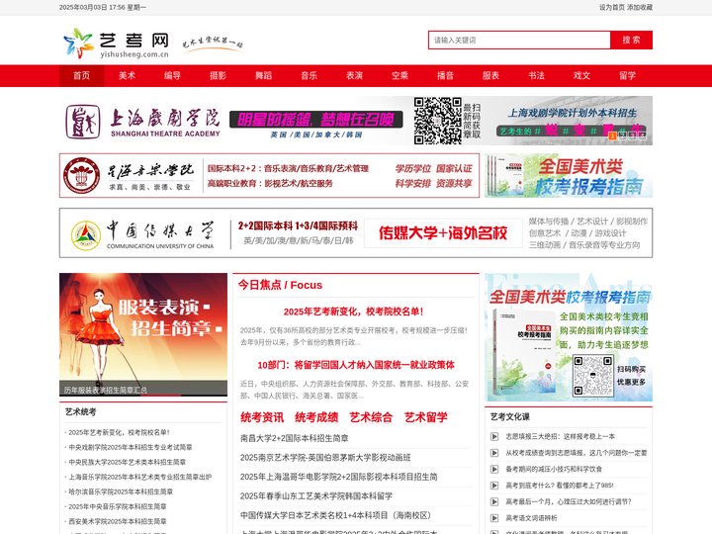Click the Shanghai Theatre Academy banner QR code
The image size is (712, 534).
[438, 121]
